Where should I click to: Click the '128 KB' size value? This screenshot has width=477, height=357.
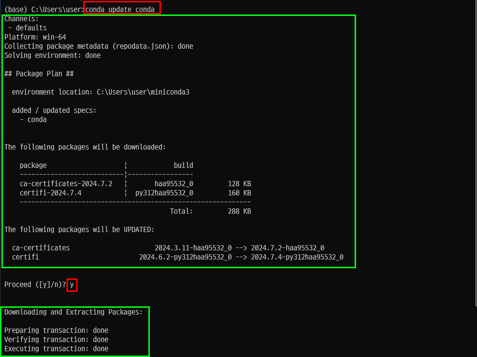click(239, 184)
